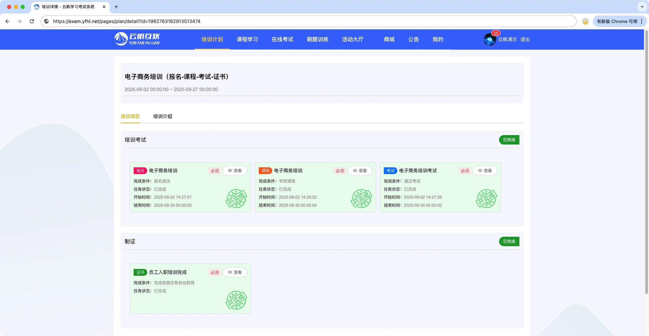Click 查看 on the 课程 电子商务培训 card
649x336 pixels.
[360, 171]
